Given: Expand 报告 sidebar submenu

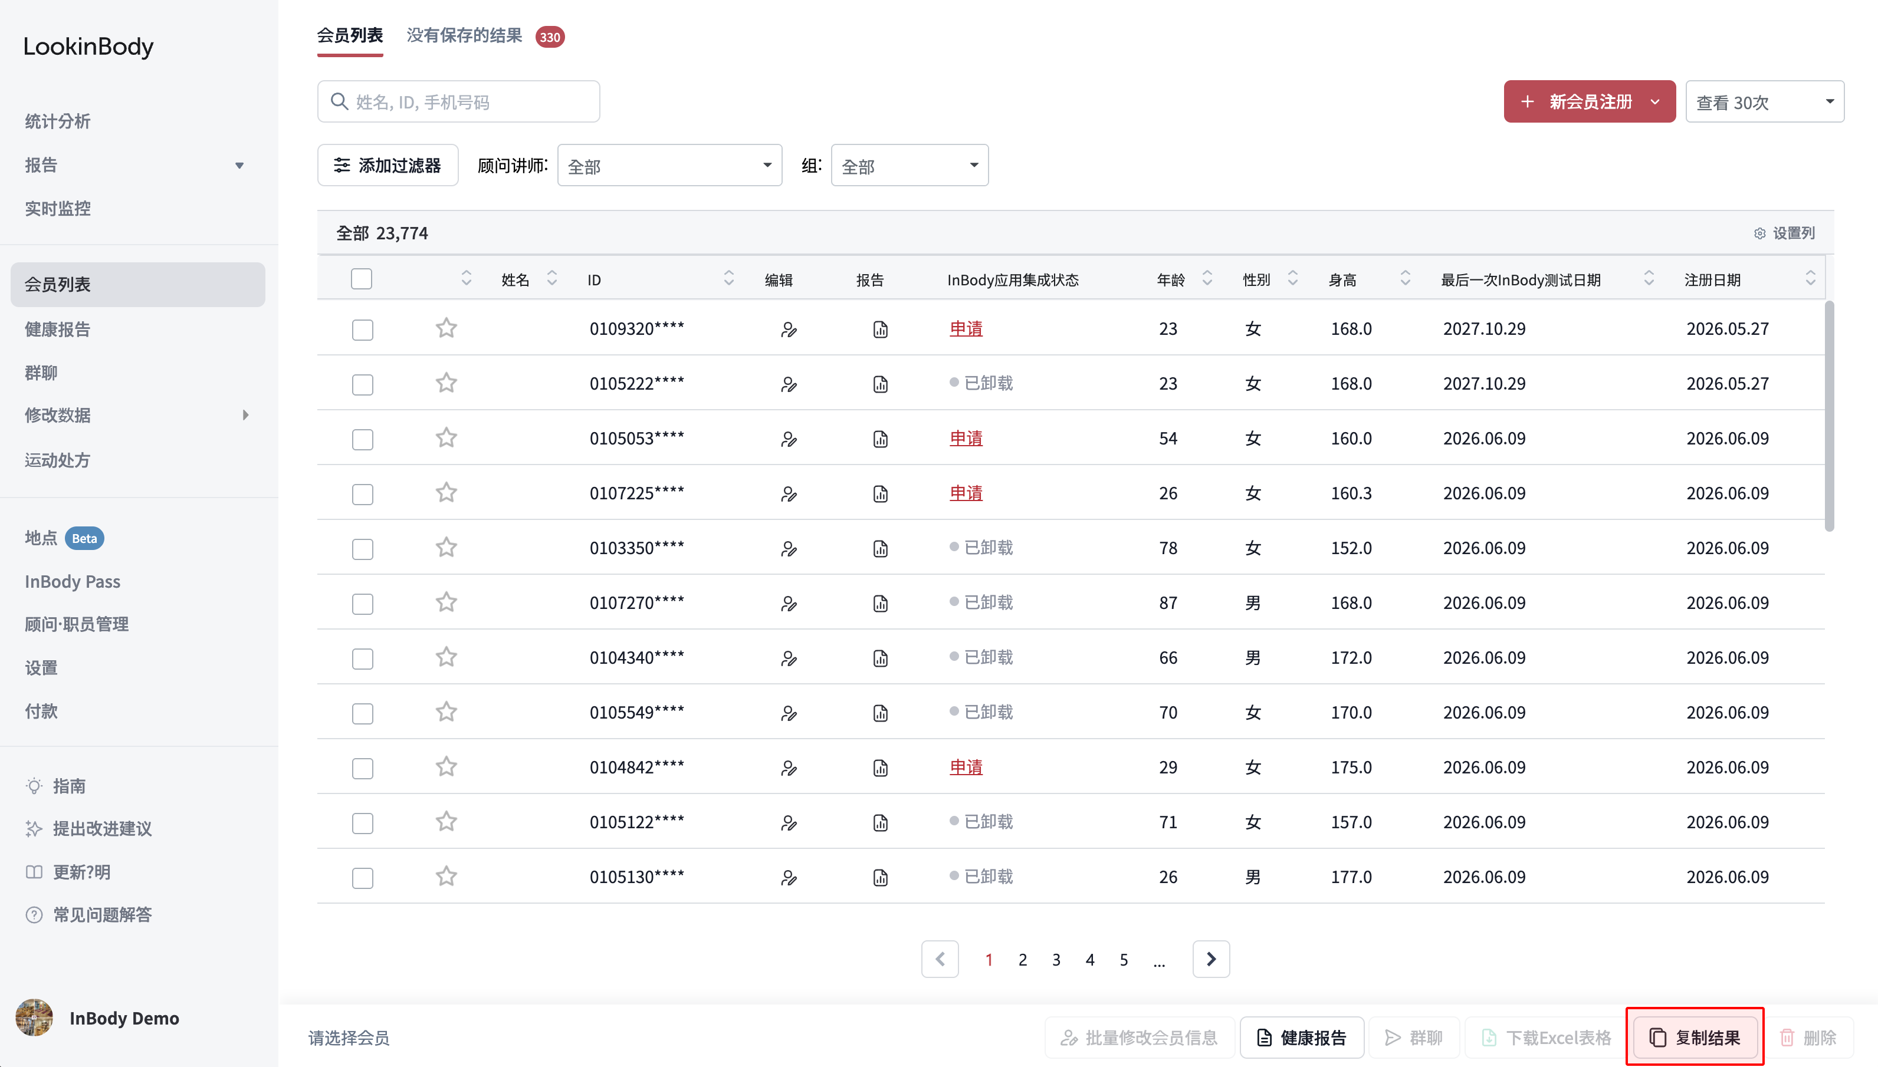Looking at the screenshot, I should pyautogui.click(x=239, y=166).
